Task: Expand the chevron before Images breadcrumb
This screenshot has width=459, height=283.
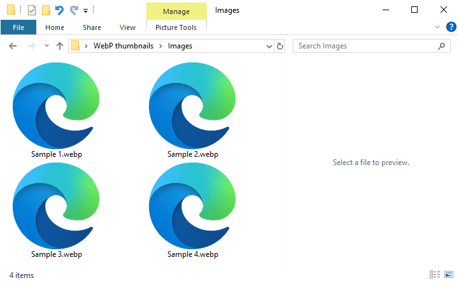Action: coord(160,46)
